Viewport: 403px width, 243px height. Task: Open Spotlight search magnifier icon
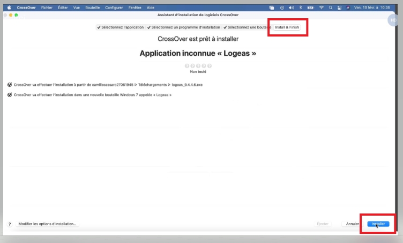coord(331,8)
